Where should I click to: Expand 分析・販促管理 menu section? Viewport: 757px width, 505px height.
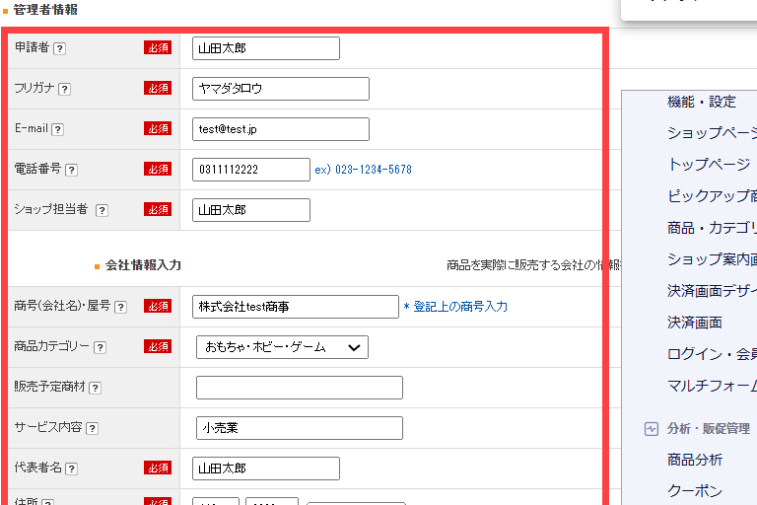tap(709, 429)
